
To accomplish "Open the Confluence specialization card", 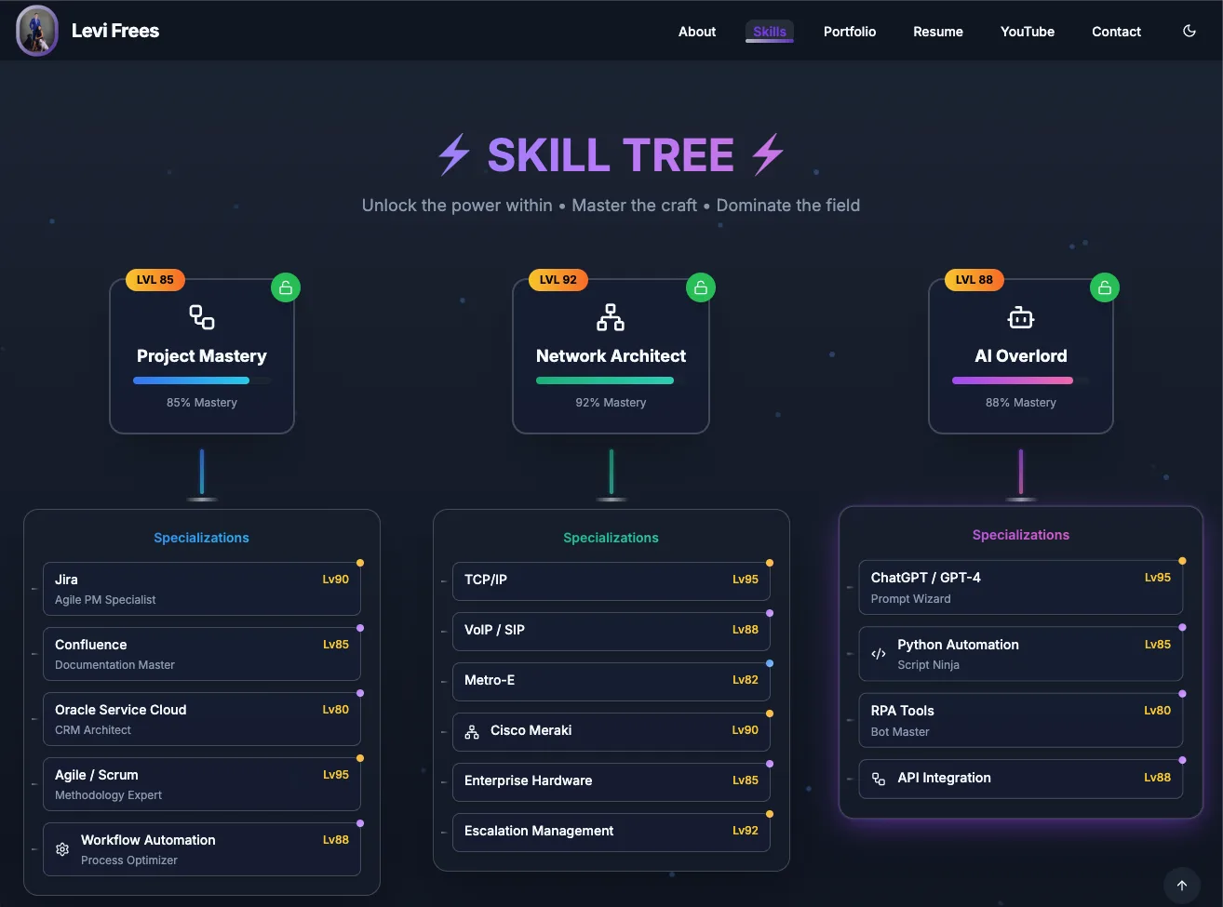I will click(x=202, y=654).
